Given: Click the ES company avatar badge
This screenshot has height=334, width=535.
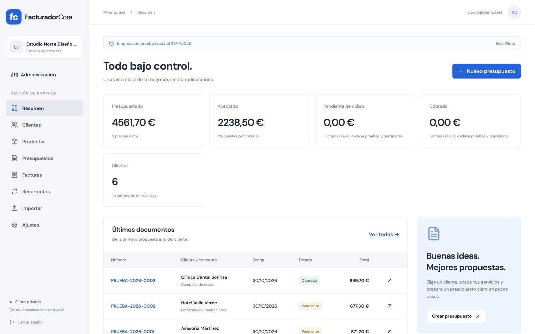Looking at the screenshot, I should pos(16,47).
